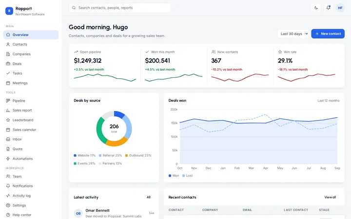
Task: Click View all in Recent contacts
Action: [330, 197]
